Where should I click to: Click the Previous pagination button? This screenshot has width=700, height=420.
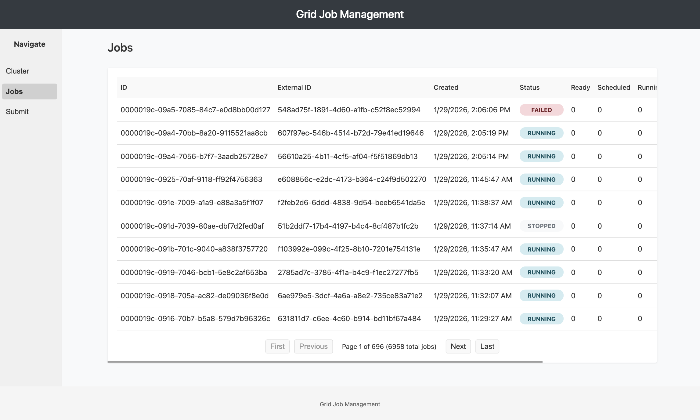pos(313,346)
